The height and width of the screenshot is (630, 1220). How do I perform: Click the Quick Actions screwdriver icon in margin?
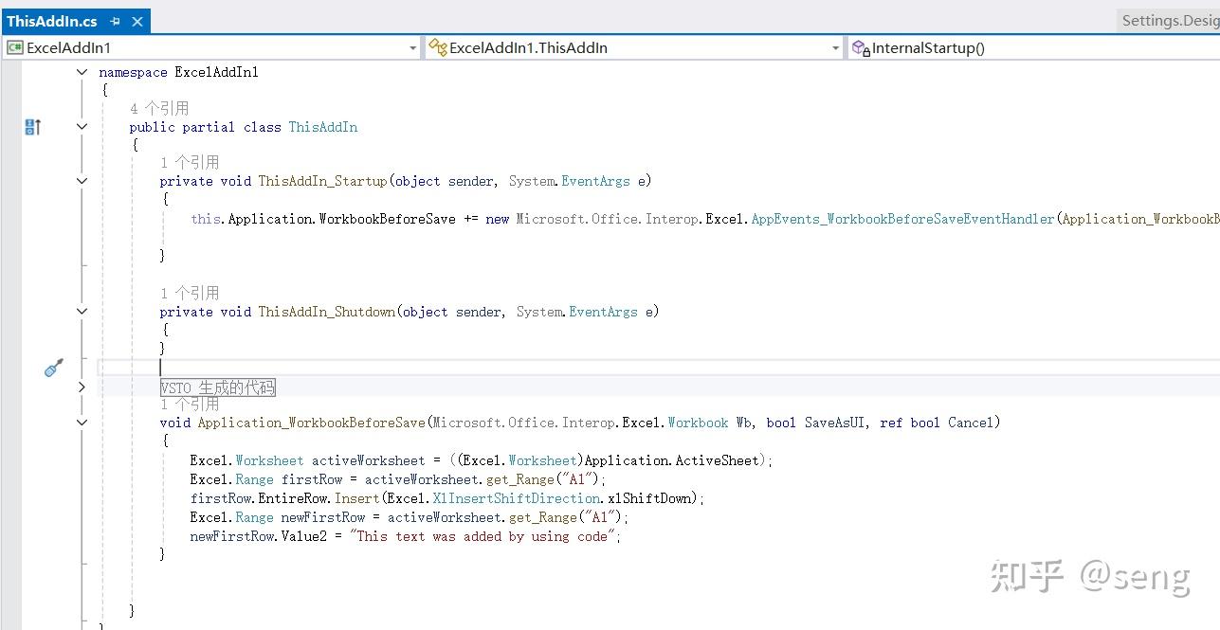click(x=53, y=368)
